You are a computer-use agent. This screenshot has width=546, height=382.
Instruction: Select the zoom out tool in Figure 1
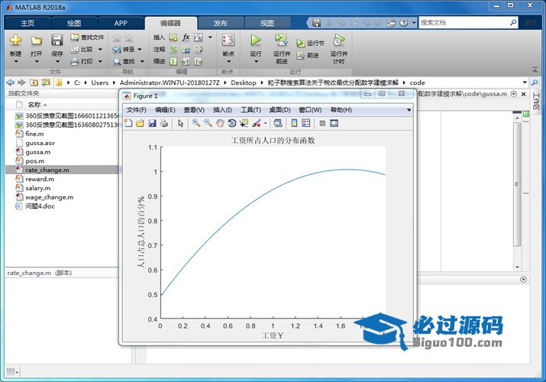click(x=208, y=123)
